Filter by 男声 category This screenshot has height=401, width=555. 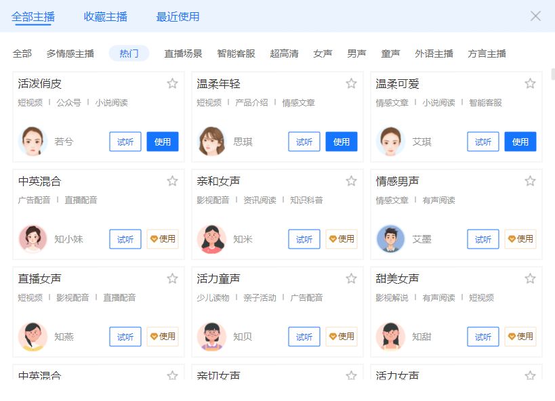356,54
